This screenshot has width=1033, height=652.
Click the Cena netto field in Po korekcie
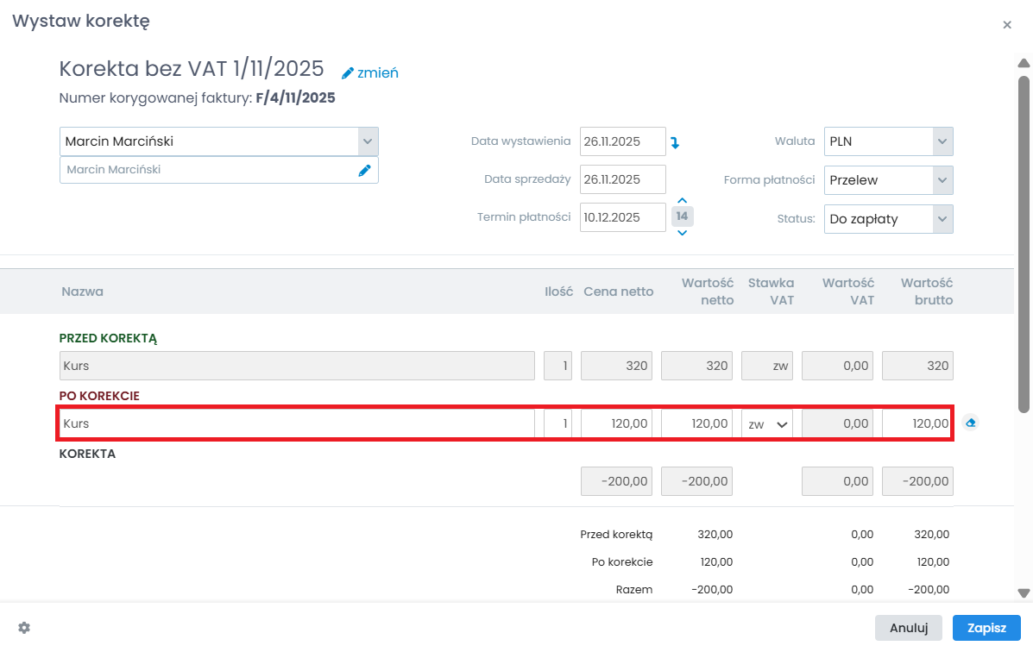(x=616, y=424)
